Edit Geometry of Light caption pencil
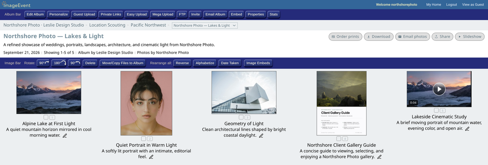The width and height of the screenshot is (488, 165). tap(261, 135)
